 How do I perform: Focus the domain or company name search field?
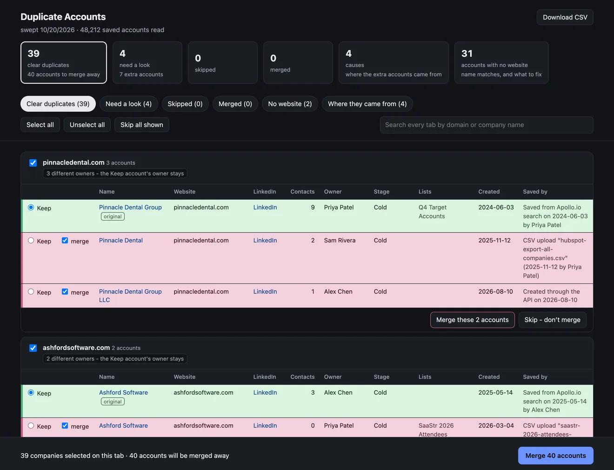pos(487,125)
